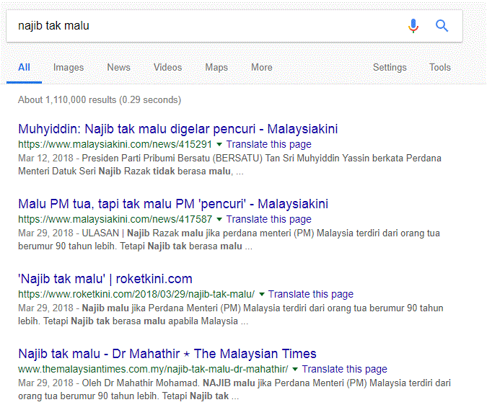Switch to the News tab
This screenshot has height=410, width=487.
point(118,67)
